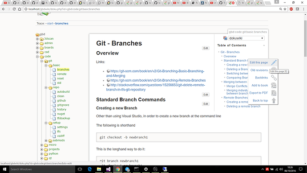The image size is (307, 173).
Task: Click the AdBlock extension icon
Action: click(x=291, y=9)
